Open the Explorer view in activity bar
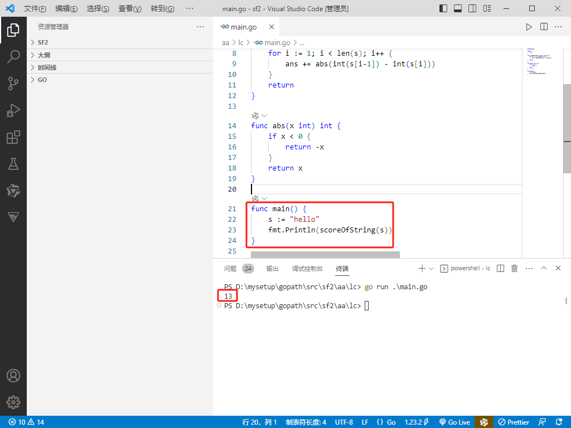 13,30
